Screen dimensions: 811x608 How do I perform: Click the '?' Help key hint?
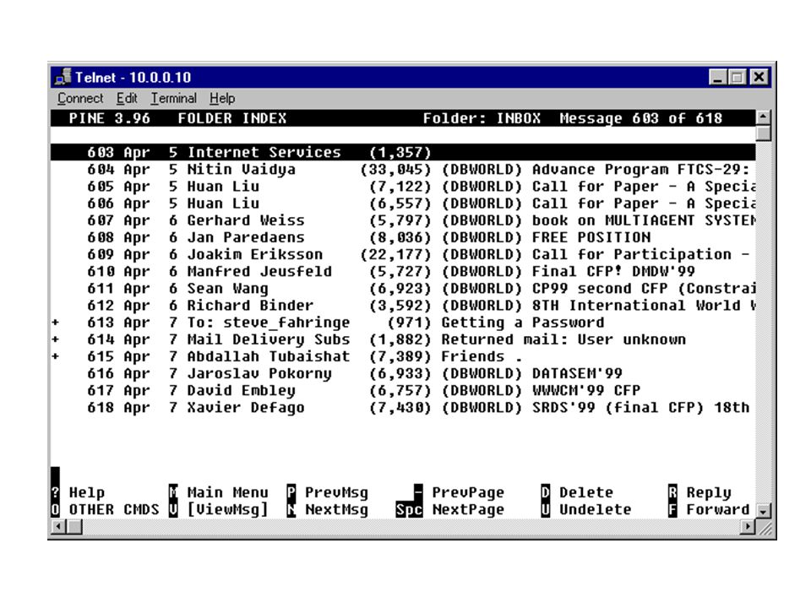[x=56, y=492]
